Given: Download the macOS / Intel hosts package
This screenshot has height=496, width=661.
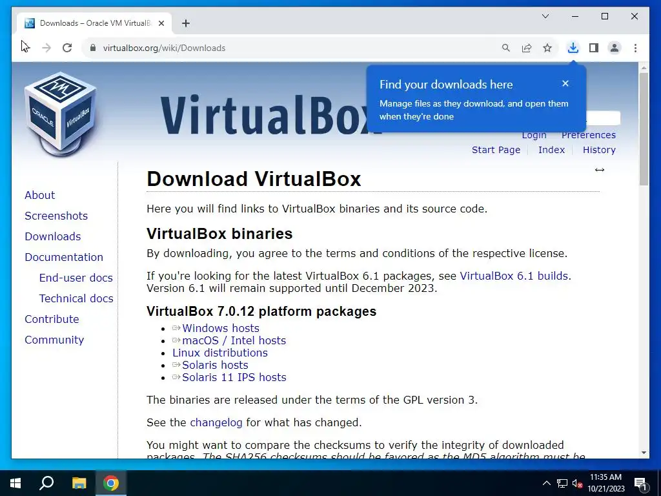Looking at the screenshot, I should pyautogui.click(x=234, y=340).
